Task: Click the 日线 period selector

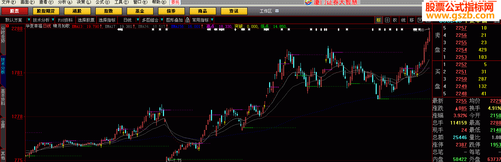Action: coord(127,20)
